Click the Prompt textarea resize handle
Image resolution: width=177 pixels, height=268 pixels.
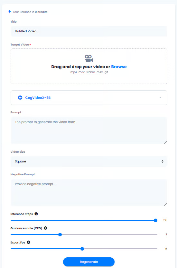[x=165, y=142]
